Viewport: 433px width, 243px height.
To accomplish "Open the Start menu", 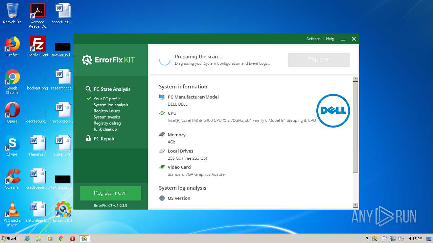I will [x=9, y=238].
